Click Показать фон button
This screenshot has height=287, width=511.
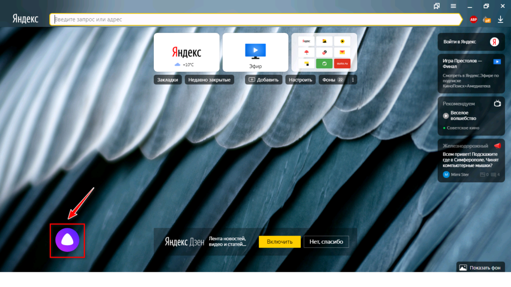pos(481,268)
